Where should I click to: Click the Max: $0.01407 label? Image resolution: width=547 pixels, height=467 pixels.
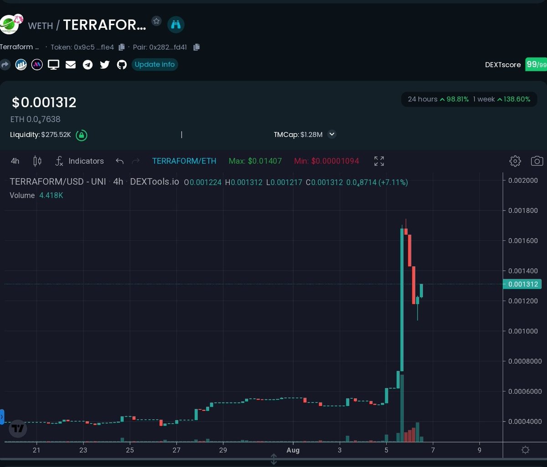point(255,161)
